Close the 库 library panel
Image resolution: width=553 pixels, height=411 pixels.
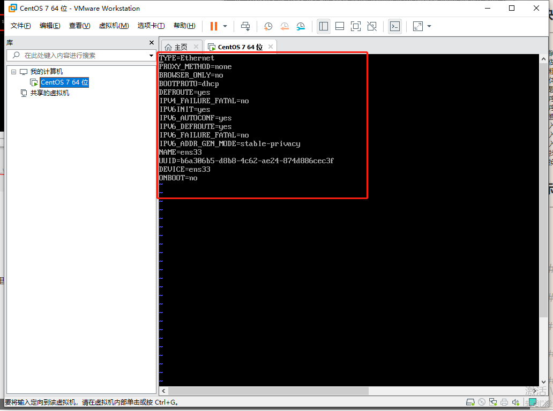pyautogui.click(x=152, y=43)
